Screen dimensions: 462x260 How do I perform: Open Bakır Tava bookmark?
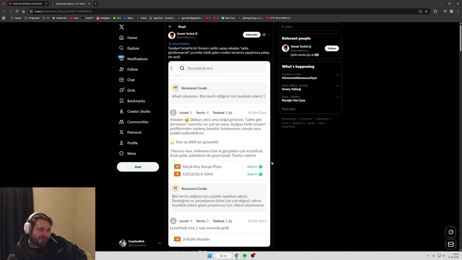228,18
